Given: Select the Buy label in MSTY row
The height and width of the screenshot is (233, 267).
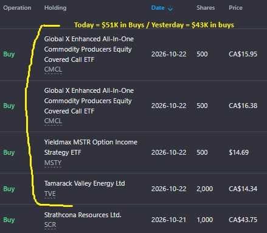Looking at the screenshot, I should [x=9, y=152].
